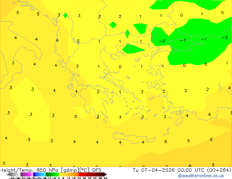This screenshot has height=179, width=232.
Task: Click the '-0' temperature value on map
Action: (x=162, y=41)
